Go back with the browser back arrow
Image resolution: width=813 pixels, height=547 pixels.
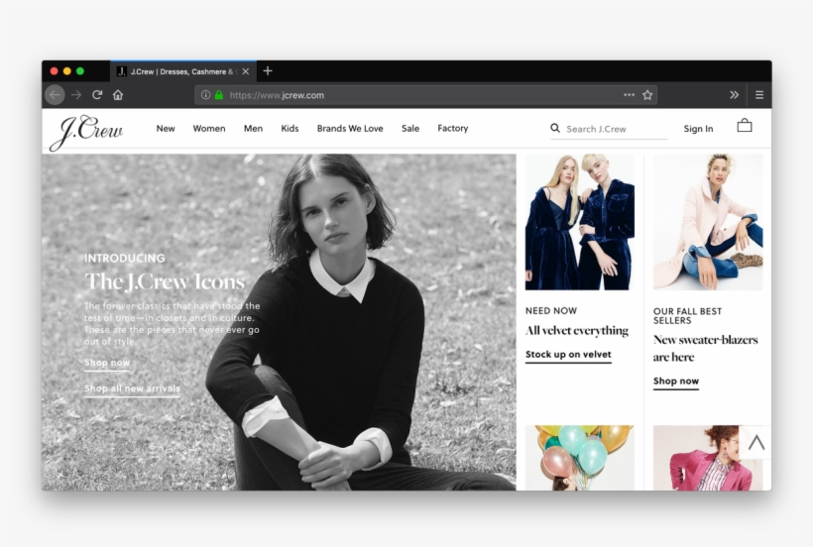(x=55, y=95)
